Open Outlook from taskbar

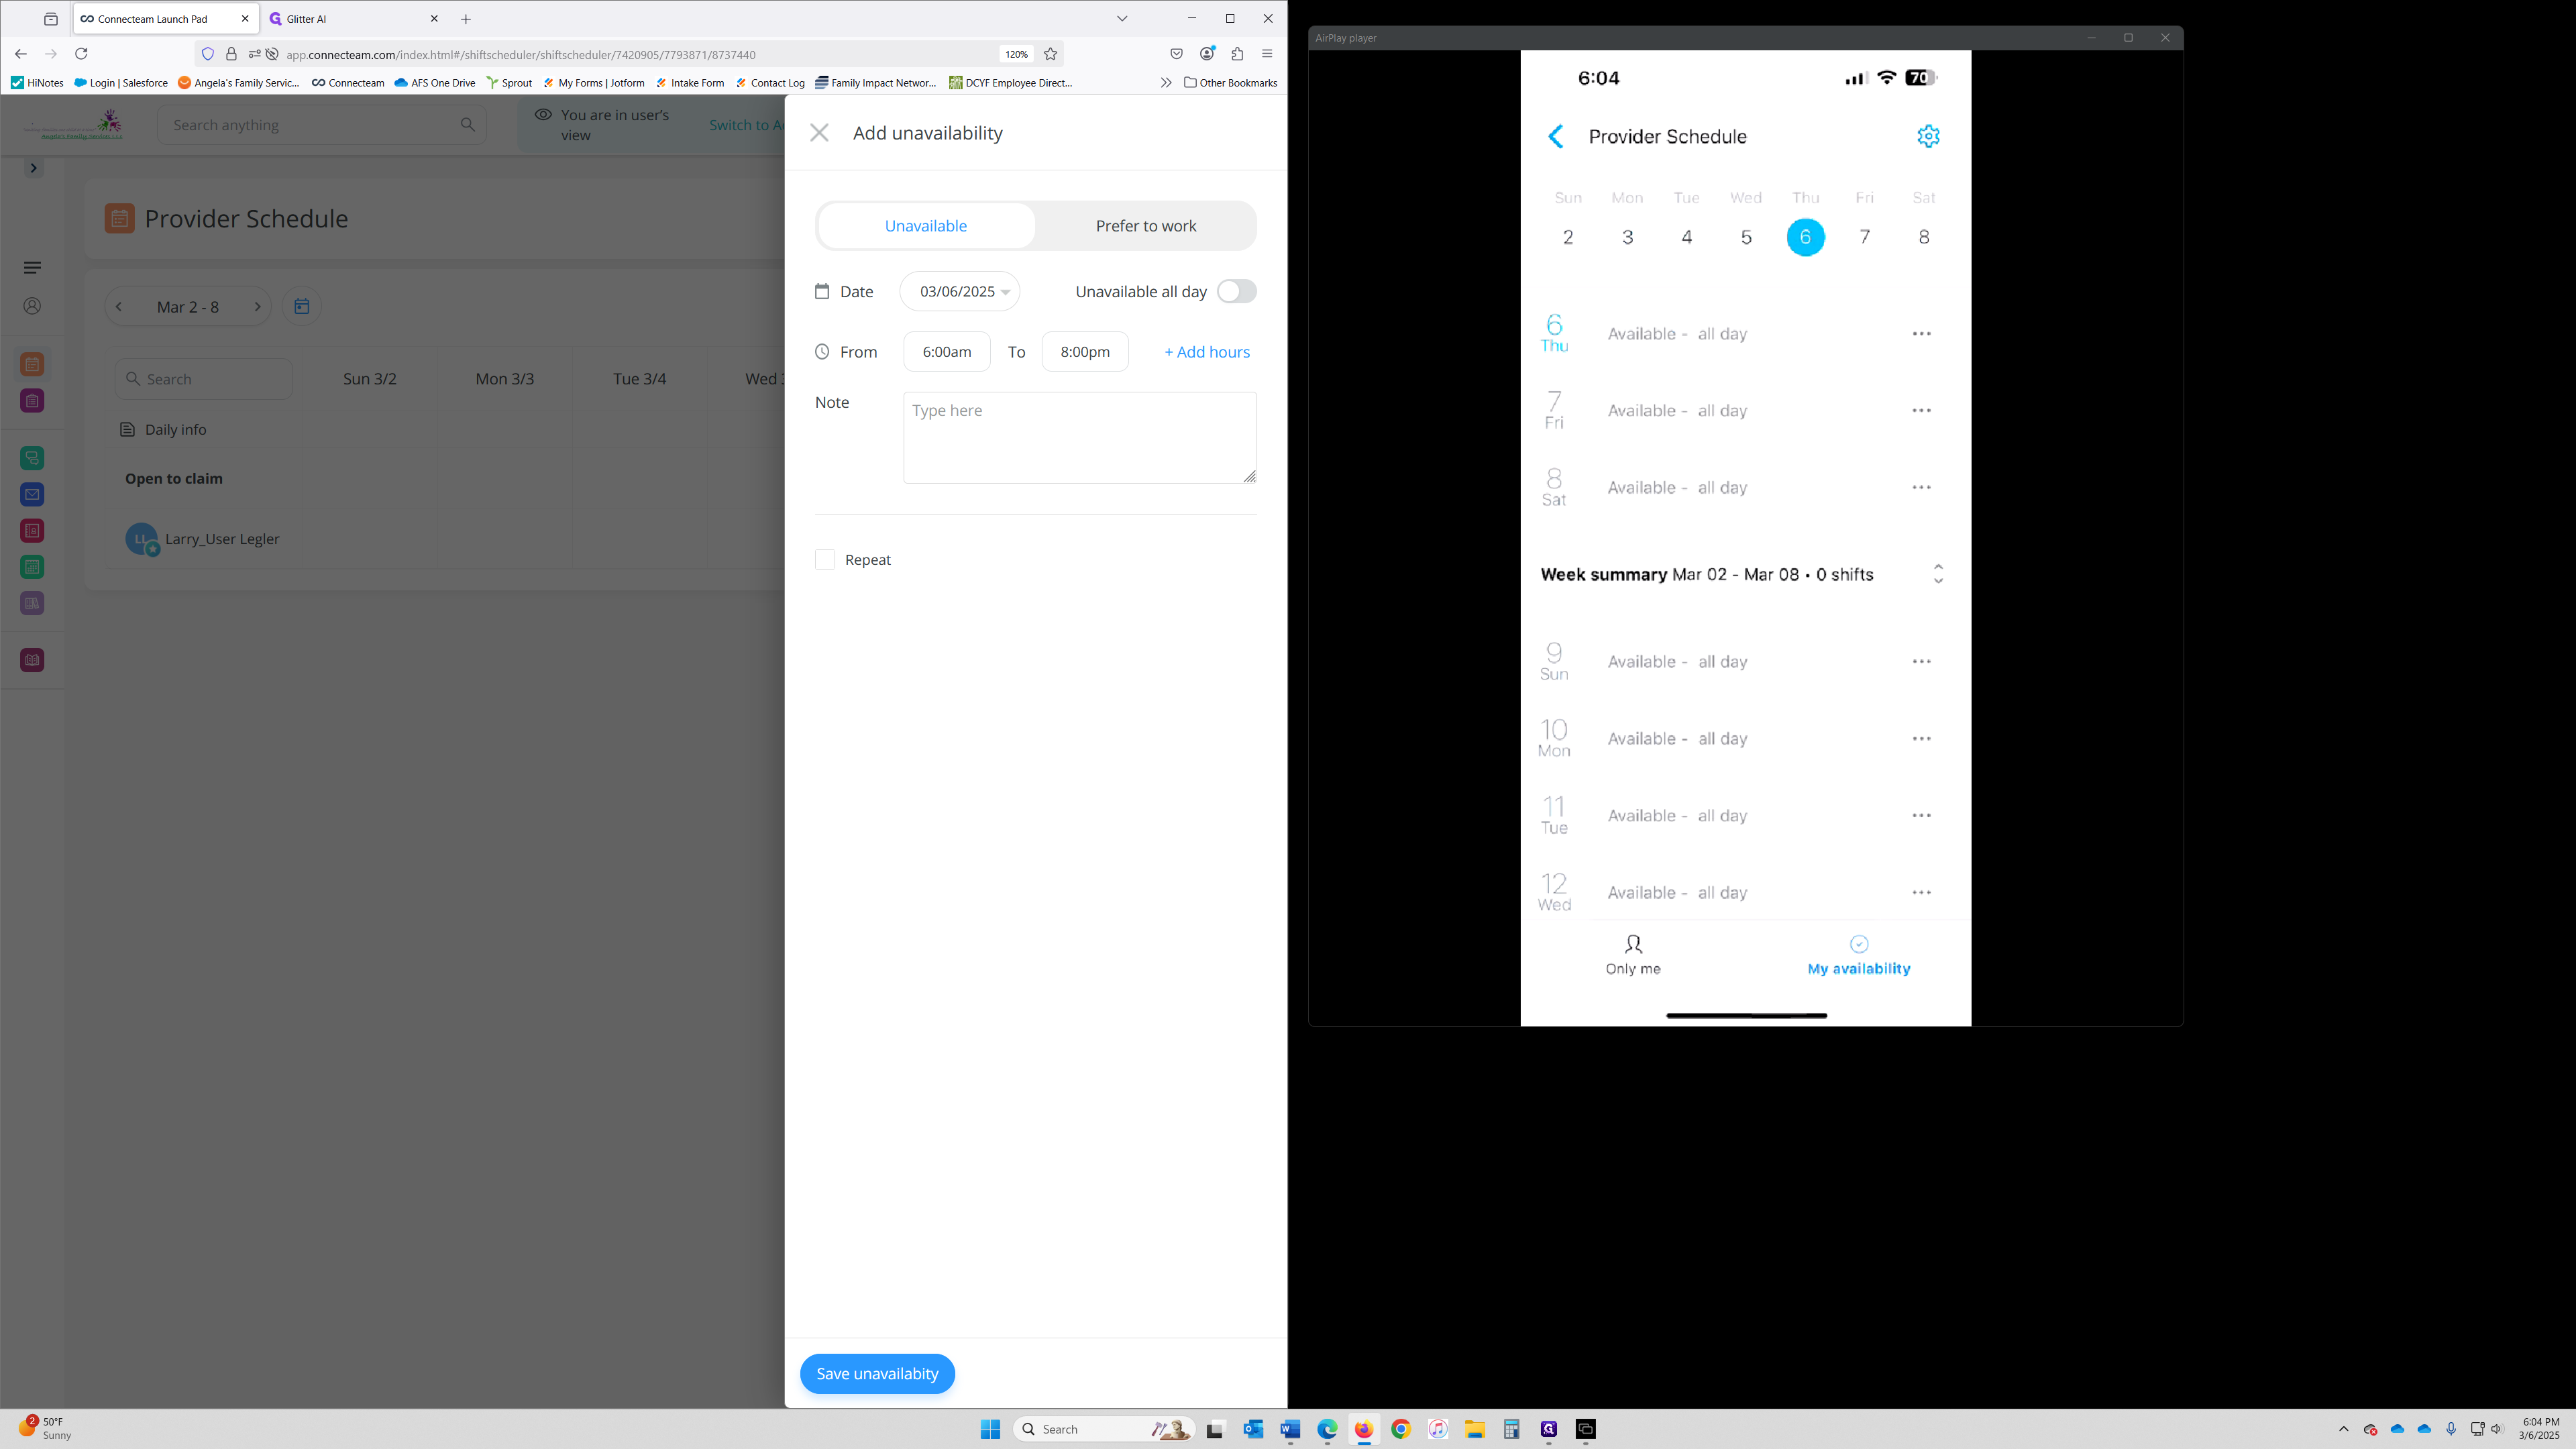point(1253,1429)
